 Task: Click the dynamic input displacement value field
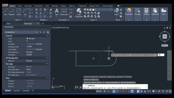(x=161, y=55)
